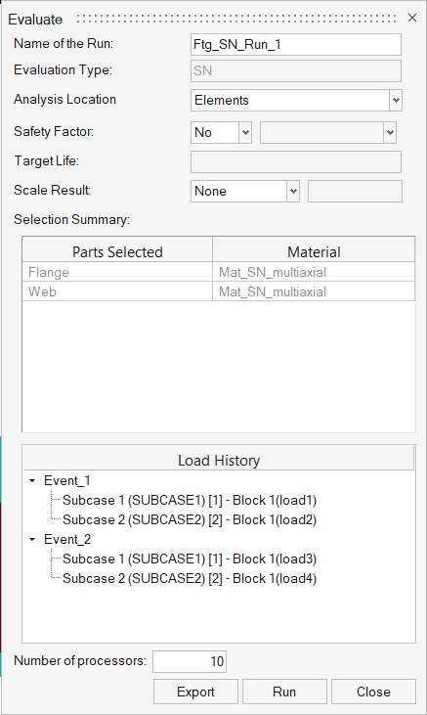Image resolution: width=427 pixels, height=715 pixels.
Task: Click the Target Life field
Action: (296, 162)
